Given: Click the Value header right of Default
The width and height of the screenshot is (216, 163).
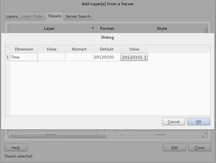Looking at the screenshot, I should [134, 49].
